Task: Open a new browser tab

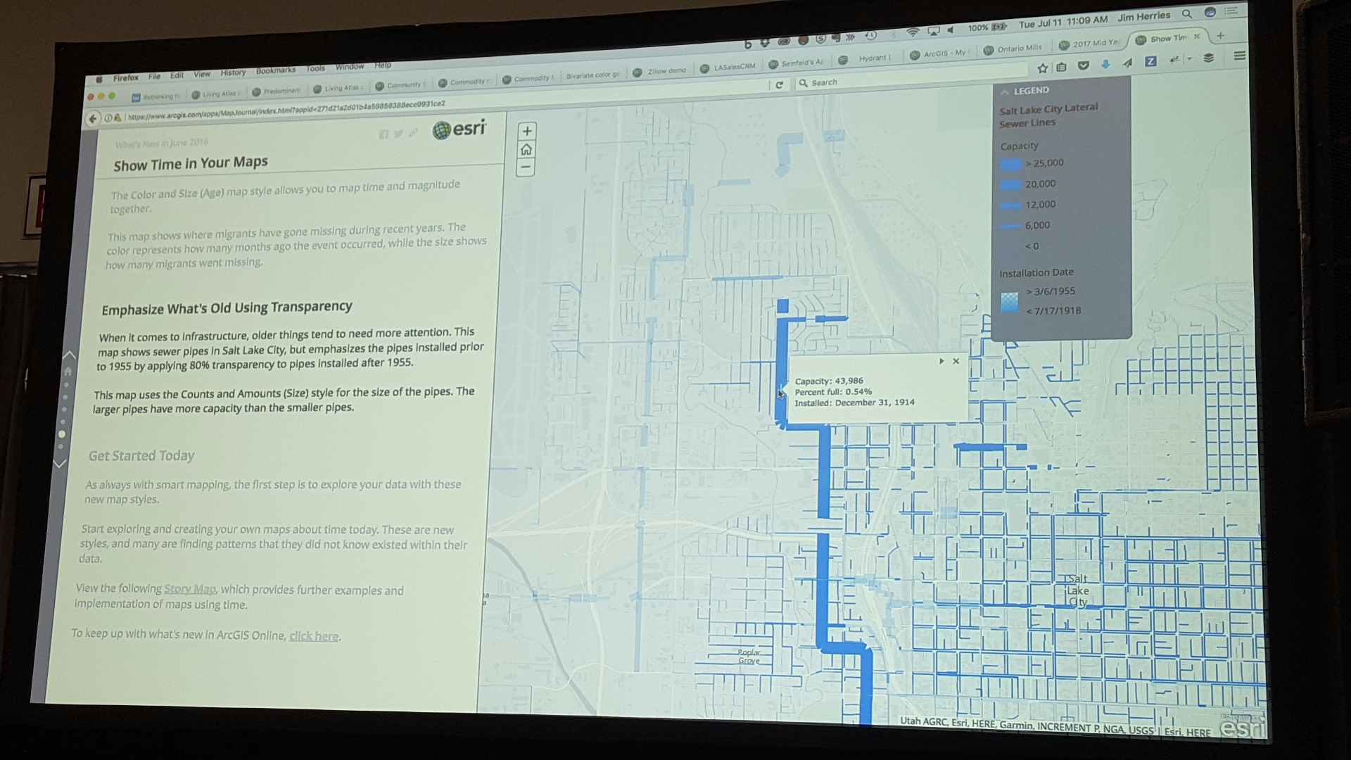Action: coord(1221,36)
